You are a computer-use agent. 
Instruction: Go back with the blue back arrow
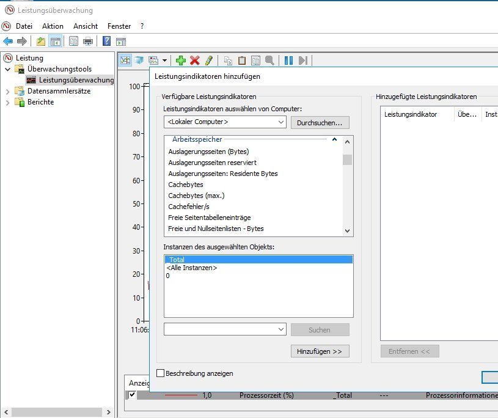(8, 42)
